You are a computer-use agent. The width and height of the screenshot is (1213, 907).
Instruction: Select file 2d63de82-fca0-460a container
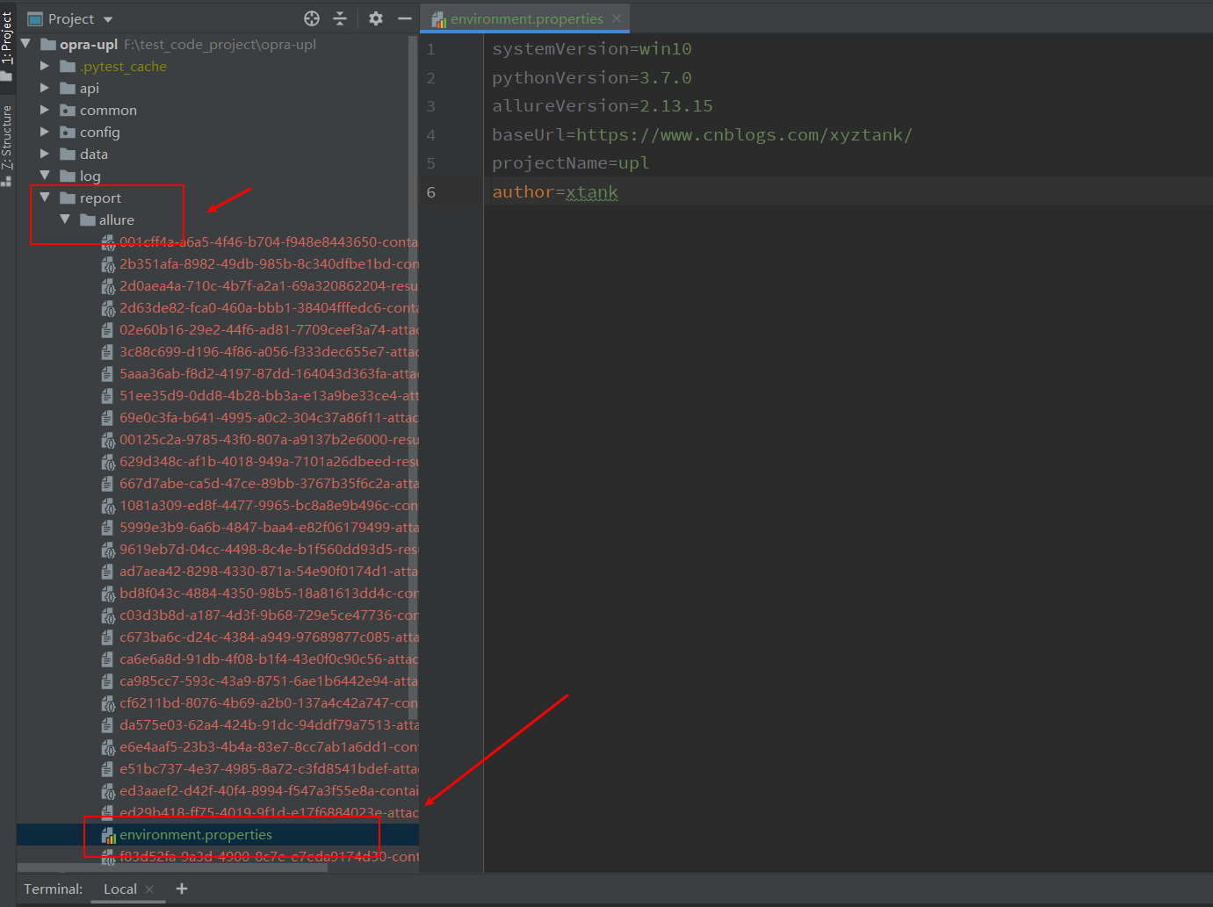[269, 307]
